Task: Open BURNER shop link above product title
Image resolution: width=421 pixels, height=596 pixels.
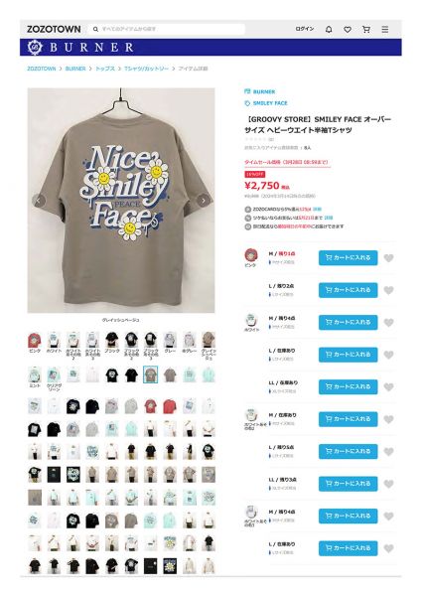Action: (x=264, y=91)
